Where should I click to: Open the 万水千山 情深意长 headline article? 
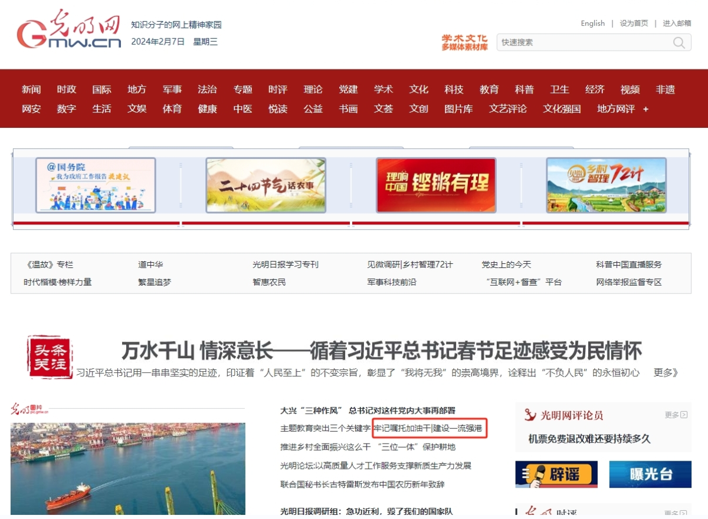point(381,351)
